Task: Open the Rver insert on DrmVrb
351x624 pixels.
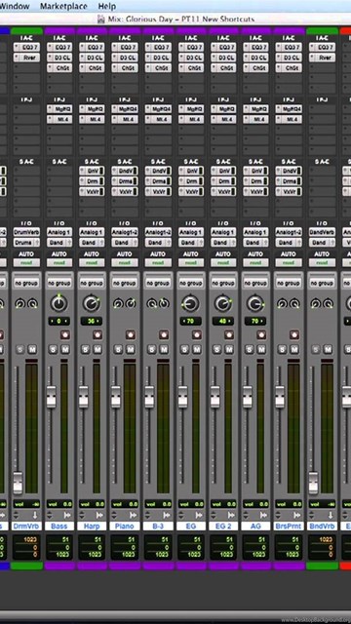Action: click(x=26, y=58)
